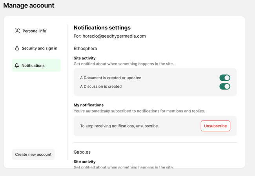The image size is (255, 176).
Task: Click the Security lock icon
Action: click(17, 48)
